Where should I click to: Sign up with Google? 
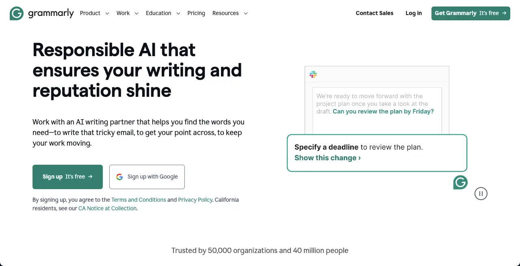pyautogui.click(x=147, y=177)
